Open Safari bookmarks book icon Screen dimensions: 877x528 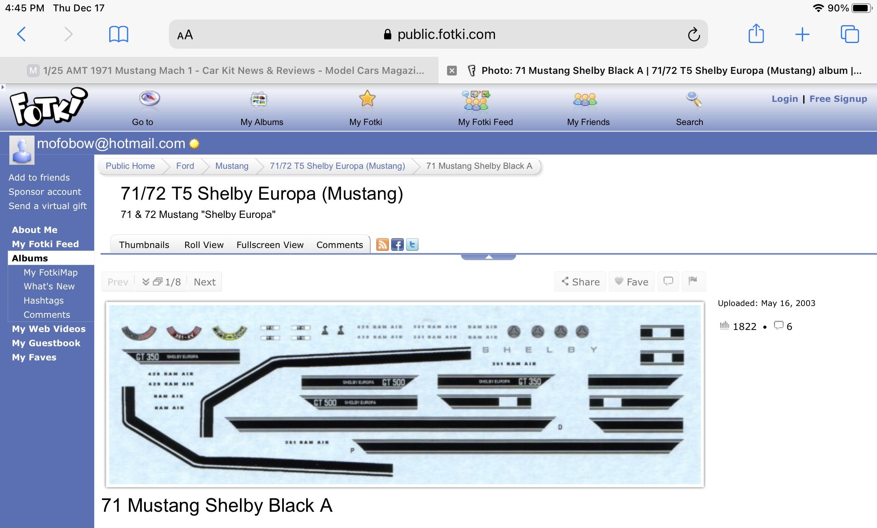point(119,34)
